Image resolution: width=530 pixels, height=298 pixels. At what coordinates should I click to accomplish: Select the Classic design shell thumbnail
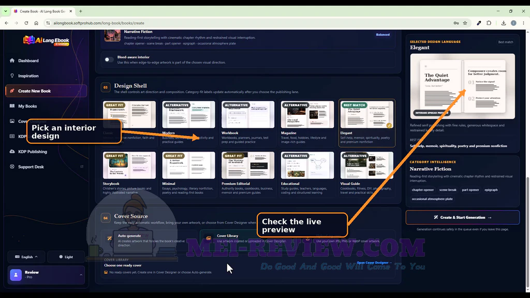click(129, 114)
